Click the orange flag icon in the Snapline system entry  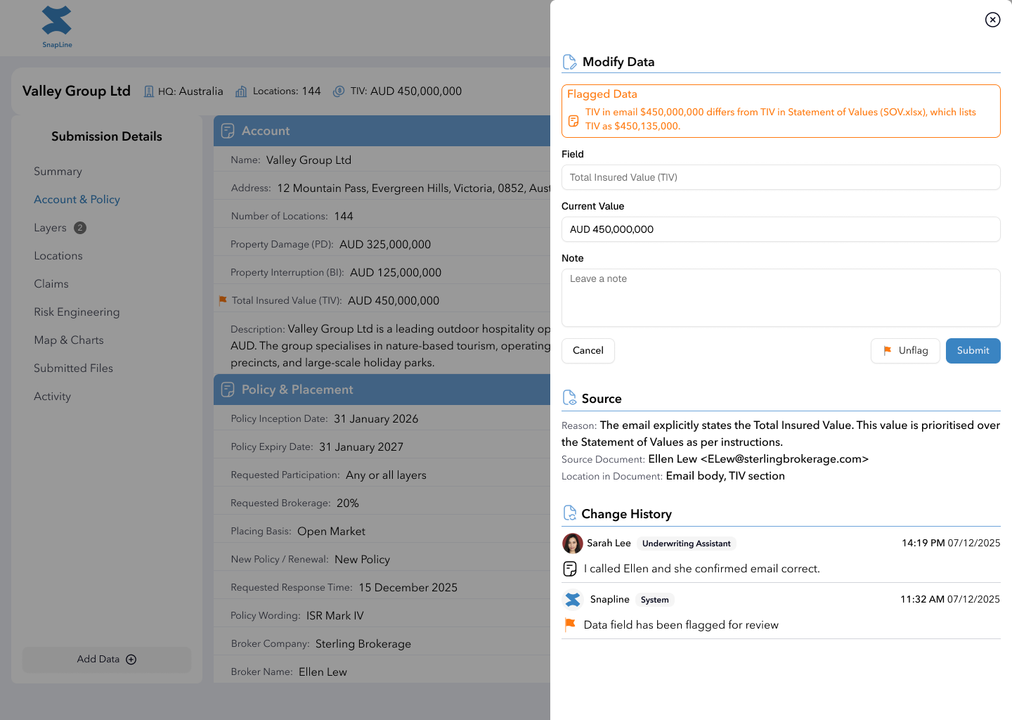point(570,624)
